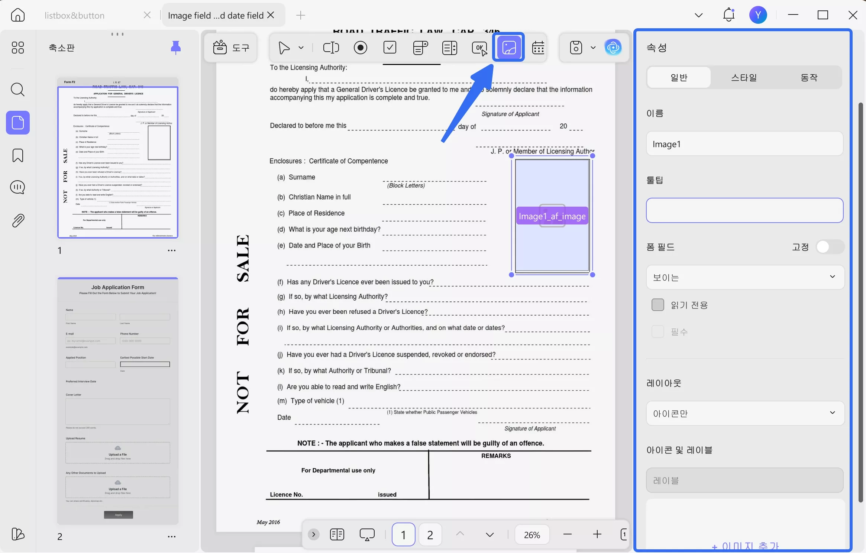The image size is (866, 553).
Task: Open page 2 thumbnail options menu
Action: [x=171, y=537]
